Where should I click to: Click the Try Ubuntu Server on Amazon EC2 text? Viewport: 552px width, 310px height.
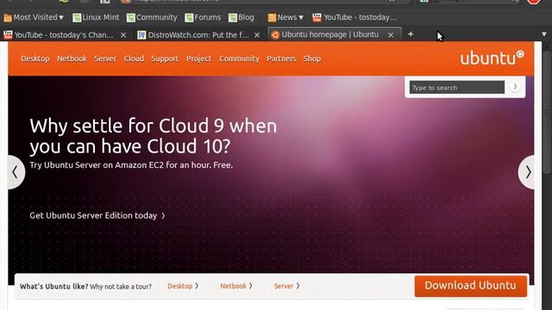tap(131, 165)
